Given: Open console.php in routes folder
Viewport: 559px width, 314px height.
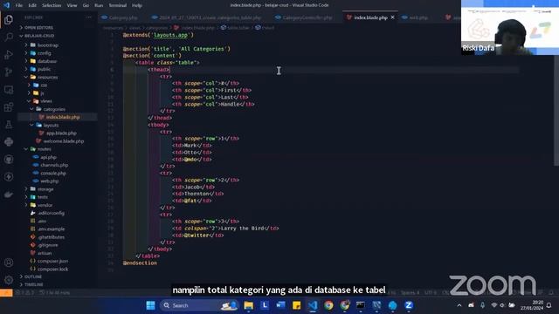Looking at the screenshot, I should [x=53, y=173].
